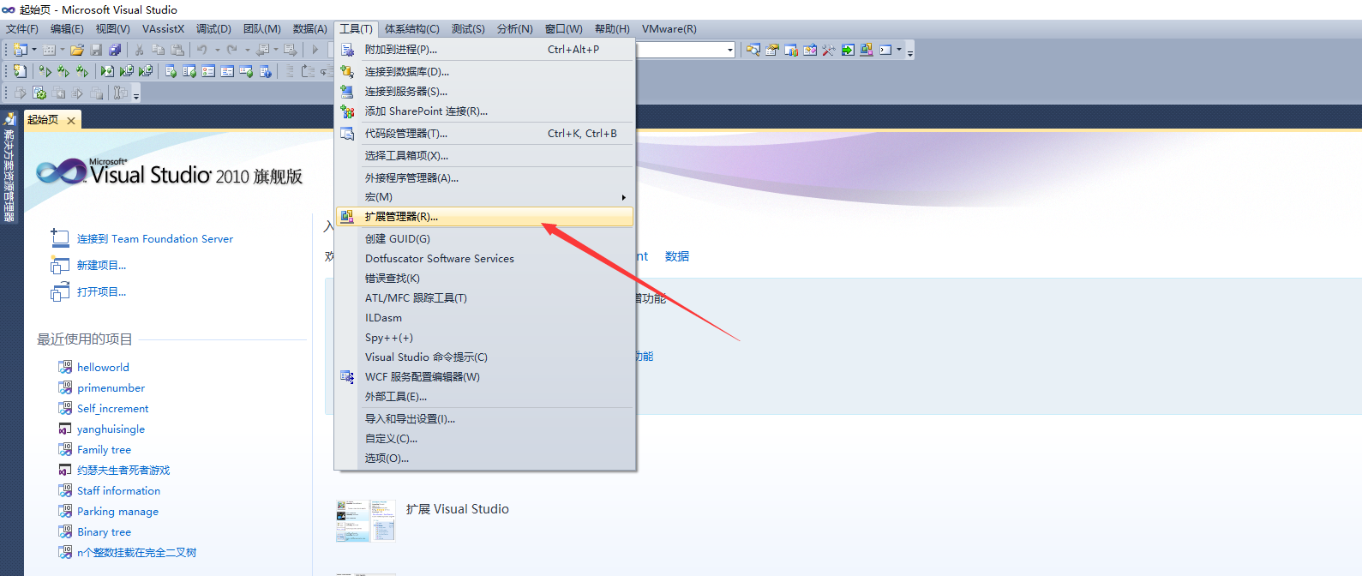Click the 扩展 Visual Studio thumbnail image
Viewport: 1362px width, 576px height.
366,520
